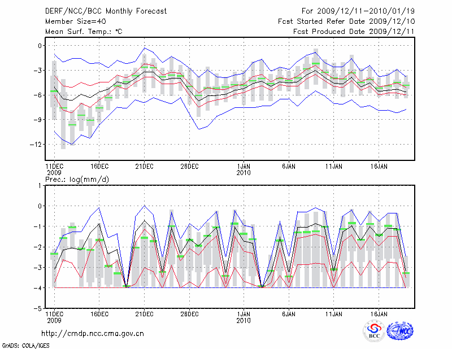Image resolution: width=452 pixels, height=349 pixels.
Task: Click 11DEC 2009 label under precipitation chart
Action: (54, 316)
